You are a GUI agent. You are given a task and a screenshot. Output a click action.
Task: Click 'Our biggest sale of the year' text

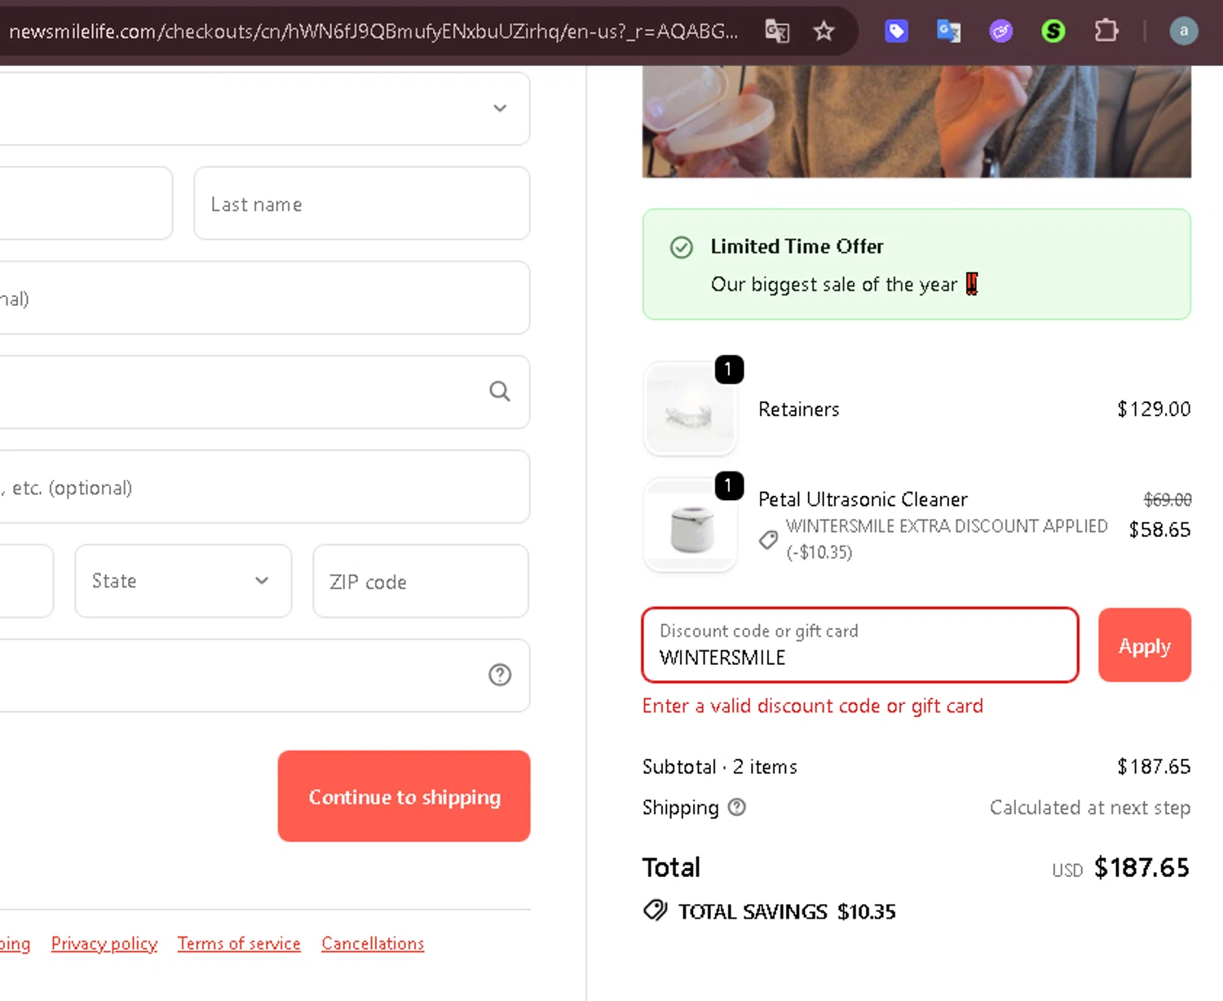[x=834, y=284]
